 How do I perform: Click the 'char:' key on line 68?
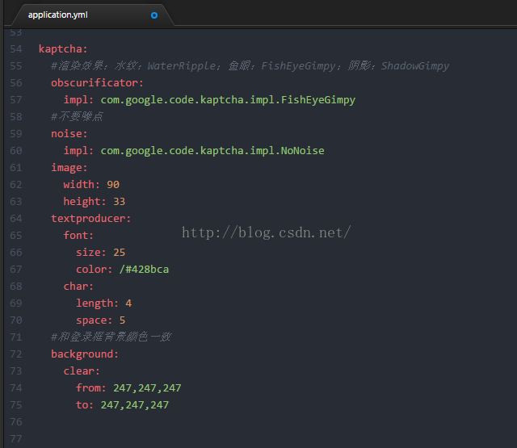point(78,287)
